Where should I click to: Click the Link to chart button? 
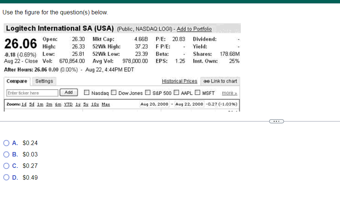coord(220,81)
